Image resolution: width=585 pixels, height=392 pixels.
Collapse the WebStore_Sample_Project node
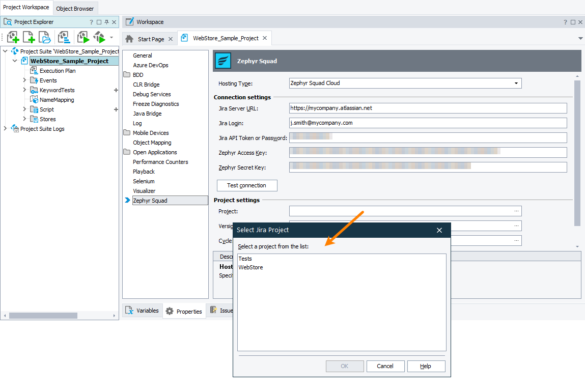point(14,61)
